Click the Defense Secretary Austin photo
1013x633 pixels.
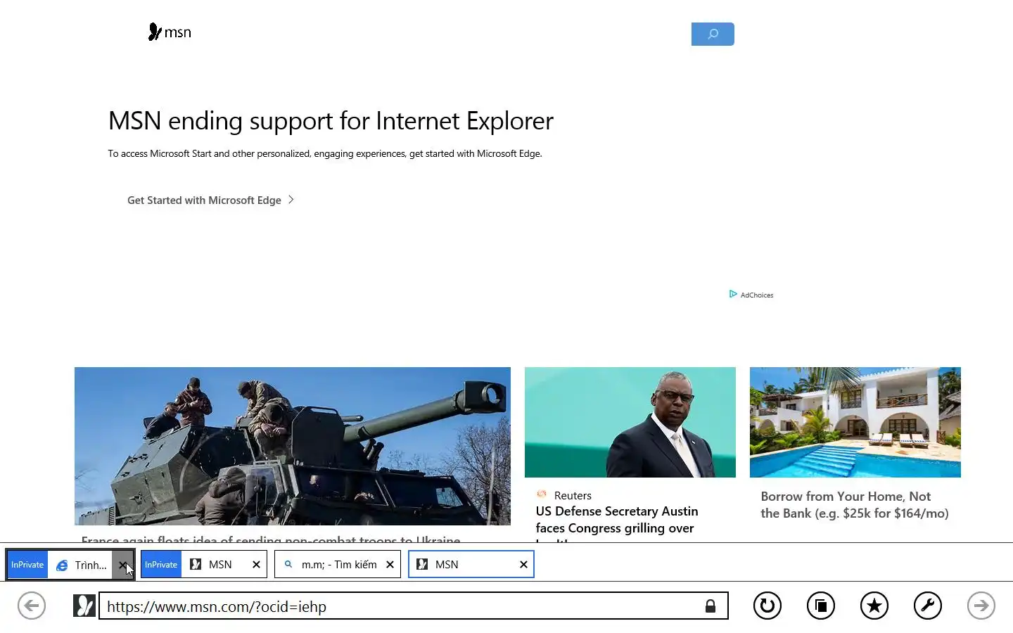[x=630, y=422]
